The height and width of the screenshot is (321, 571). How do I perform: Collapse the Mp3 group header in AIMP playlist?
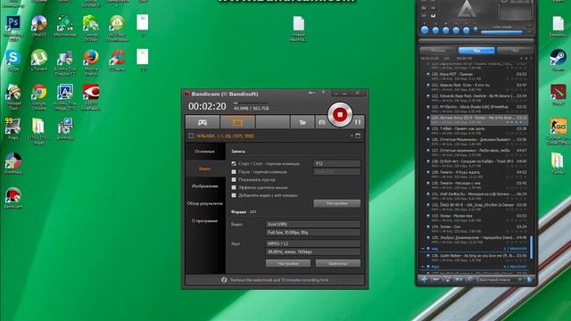424,267
